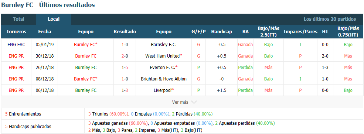
Task: Click the ENG FAC tournament link
Action: [x=16, y=45]
